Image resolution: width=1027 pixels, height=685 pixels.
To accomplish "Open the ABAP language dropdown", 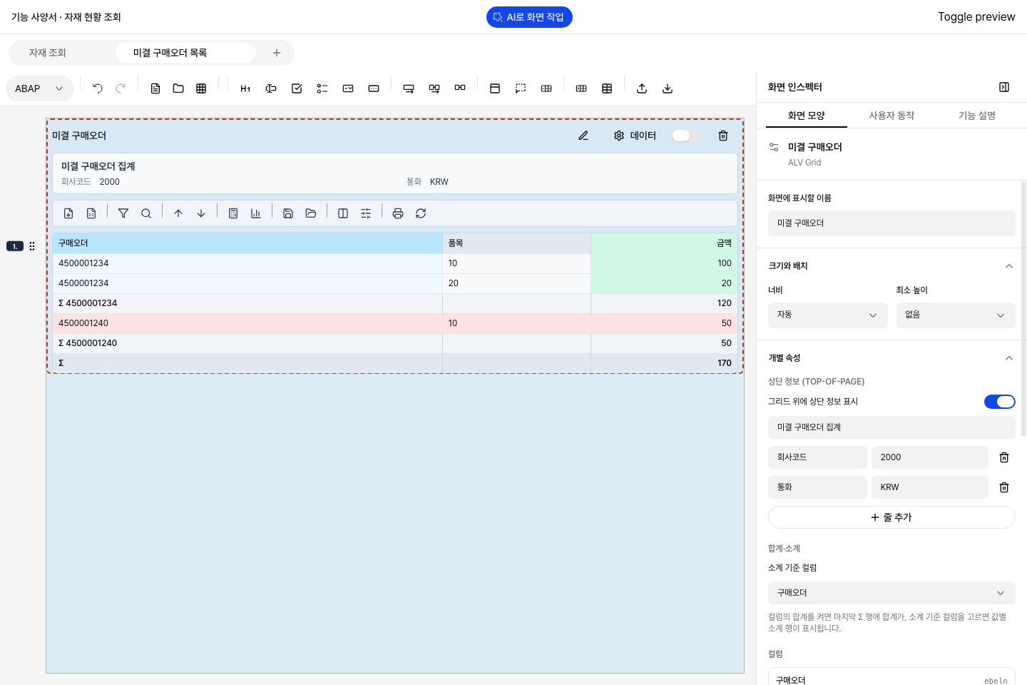I will (x=40, y=88).
